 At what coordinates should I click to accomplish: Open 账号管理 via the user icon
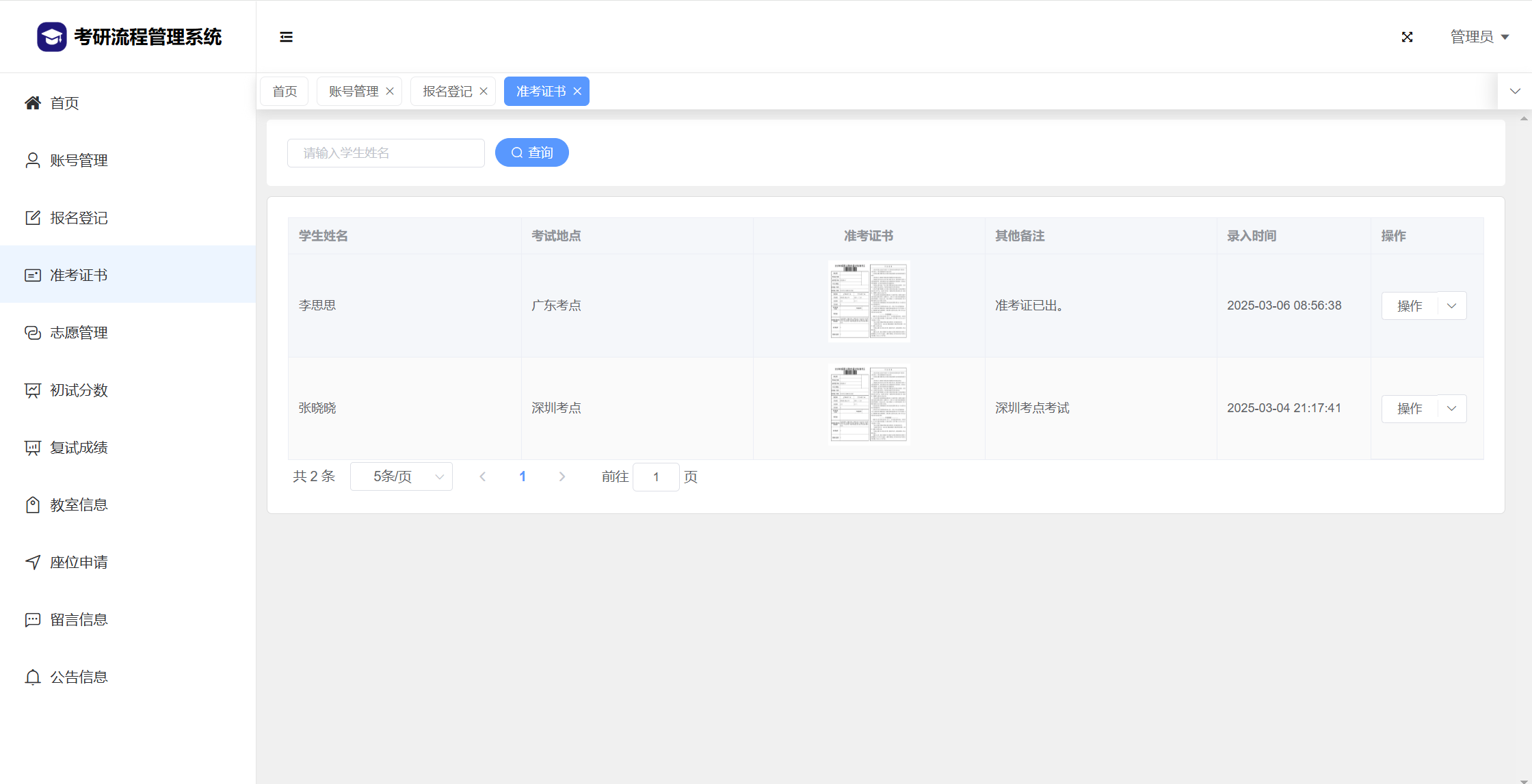[x=32, y=161]
